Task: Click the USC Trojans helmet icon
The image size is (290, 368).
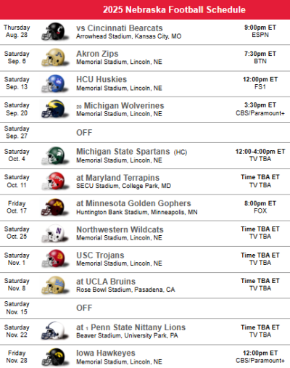Action: coord(55,259)
